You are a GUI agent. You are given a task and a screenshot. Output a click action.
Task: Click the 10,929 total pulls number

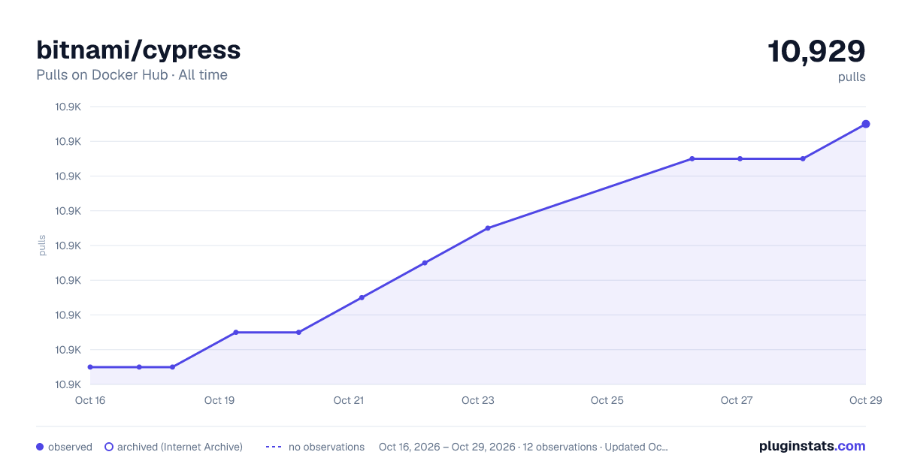816,51
